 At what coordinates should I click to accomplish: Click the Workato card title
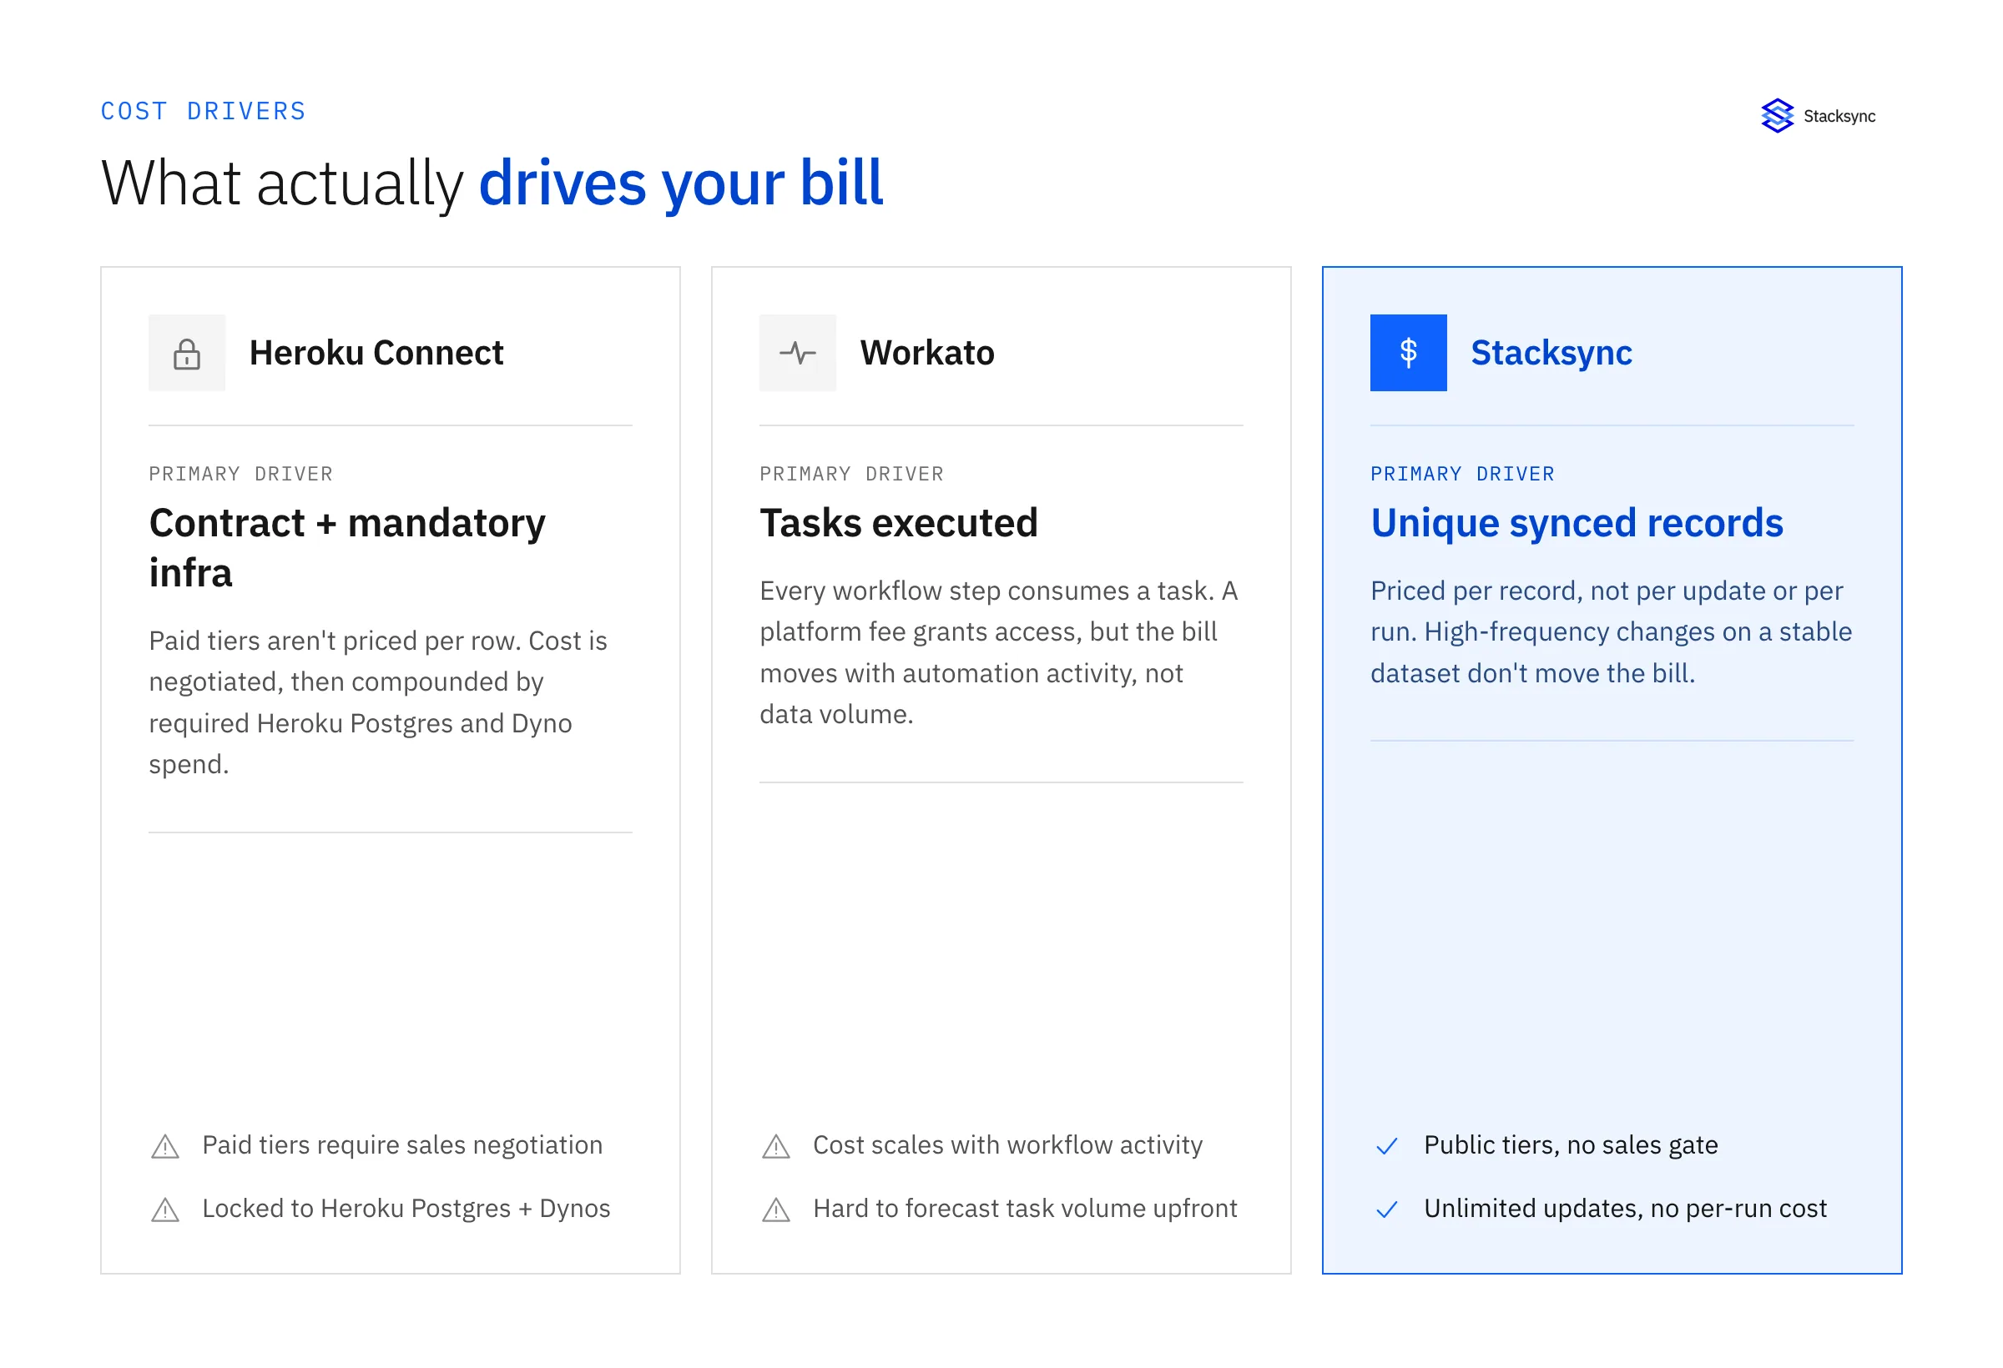927,353
